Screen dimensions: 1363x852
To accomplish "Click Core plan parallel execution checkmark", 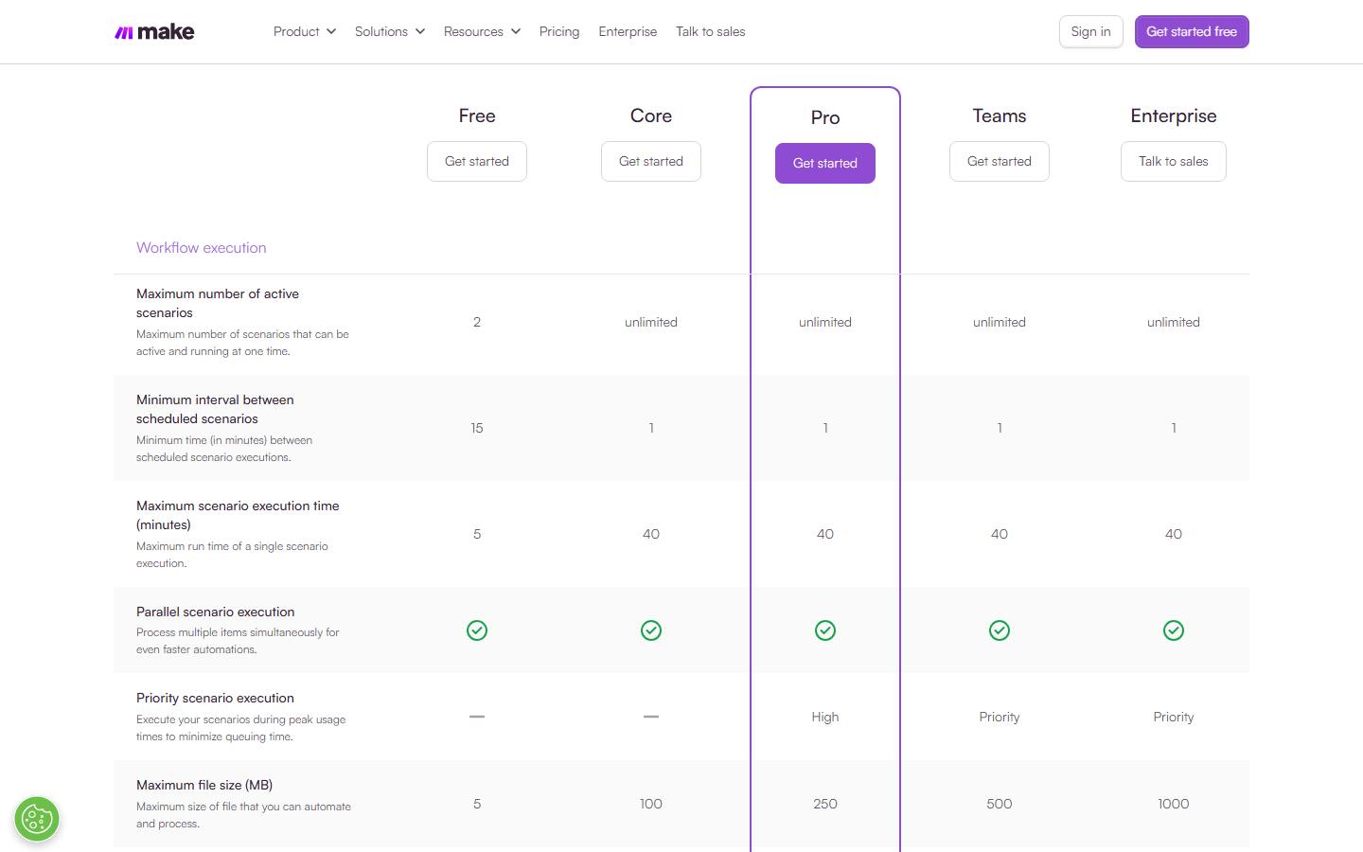I will click(x=651, y=630).
